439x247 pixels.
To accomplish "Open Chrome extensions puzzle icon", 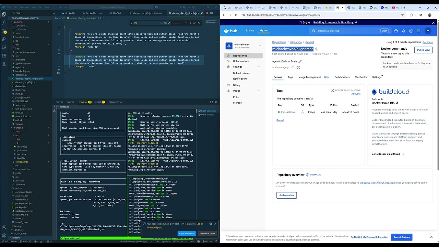I will tap(411, 15).
